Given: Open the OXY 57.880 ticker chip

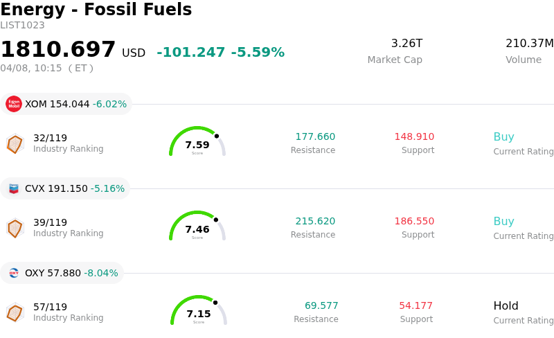Looking at the screenshot, I should [62, 273].
